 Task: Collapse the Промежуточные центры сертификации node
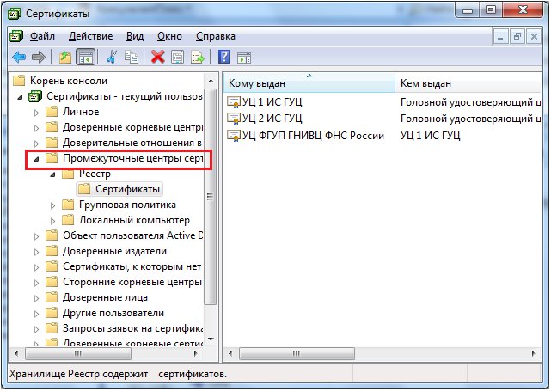(36, 159)
